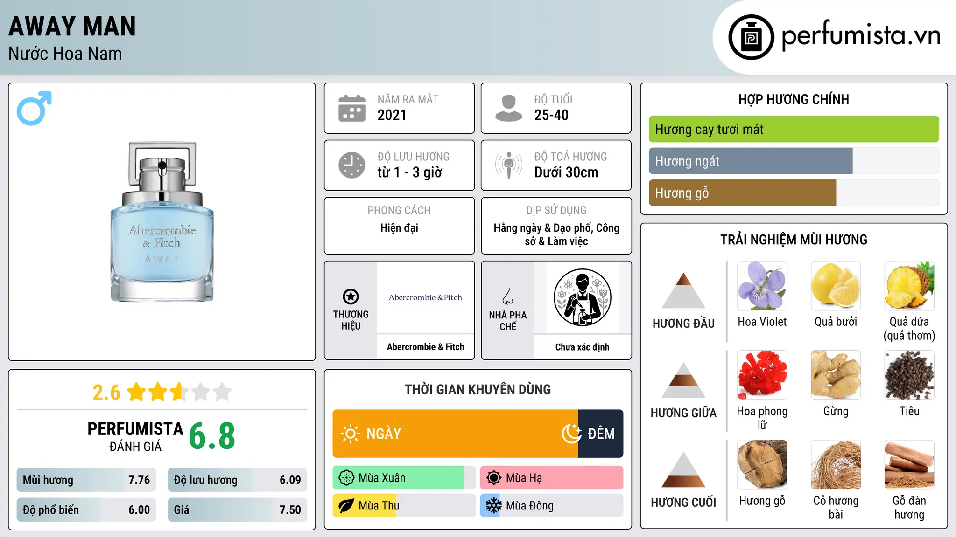
Task: Open the Cỏ hương bài vetiver image
Action: coord(836,465)
